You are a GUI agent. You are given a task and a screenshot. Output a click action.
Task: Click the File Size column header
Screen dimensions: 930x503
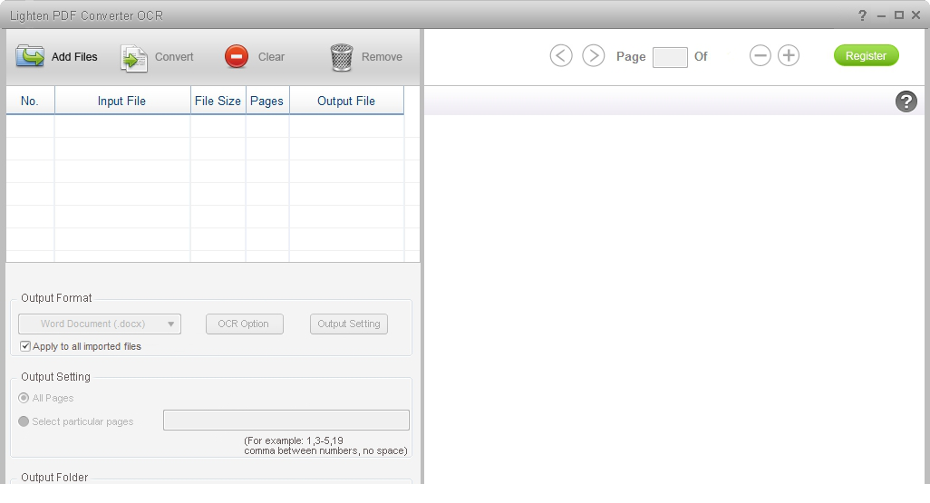click(x=218, y=101)
